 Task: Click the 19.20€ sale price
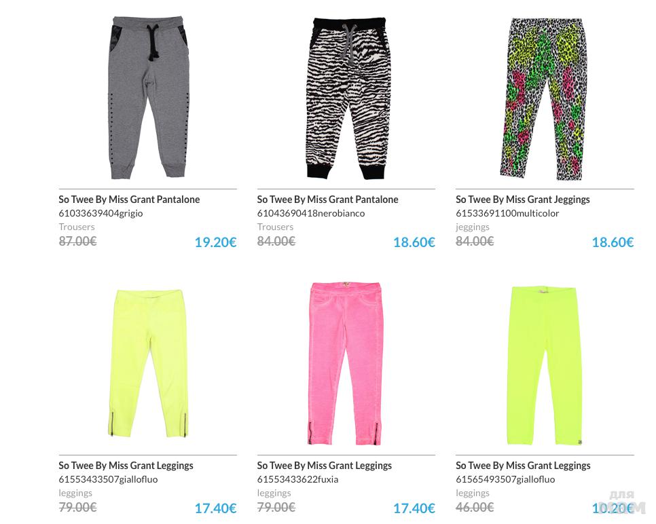click(215, 242)
